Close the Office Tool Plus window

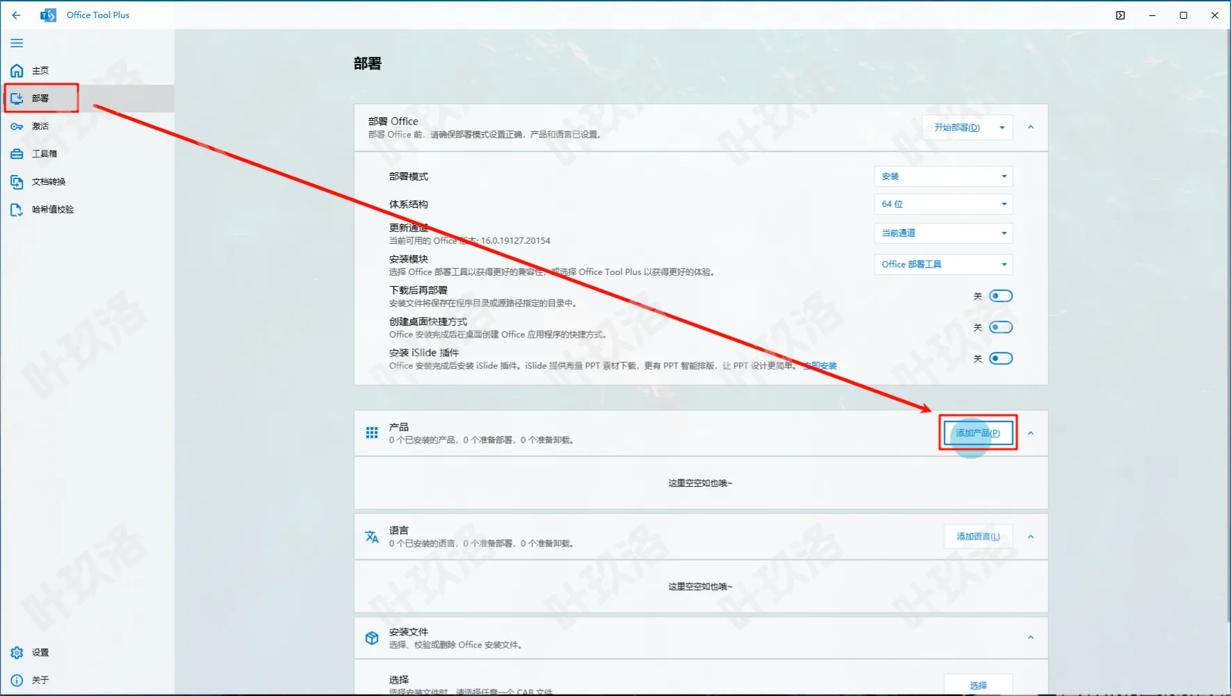1215,15
